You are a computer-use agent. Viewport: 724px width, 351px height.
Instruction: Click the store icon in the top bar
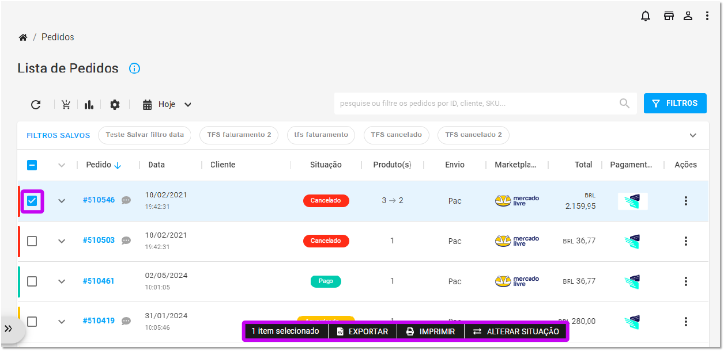669,16
